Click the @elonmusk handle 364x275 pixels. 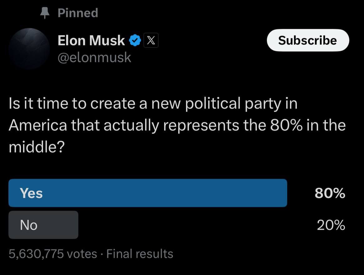point(94,57)
